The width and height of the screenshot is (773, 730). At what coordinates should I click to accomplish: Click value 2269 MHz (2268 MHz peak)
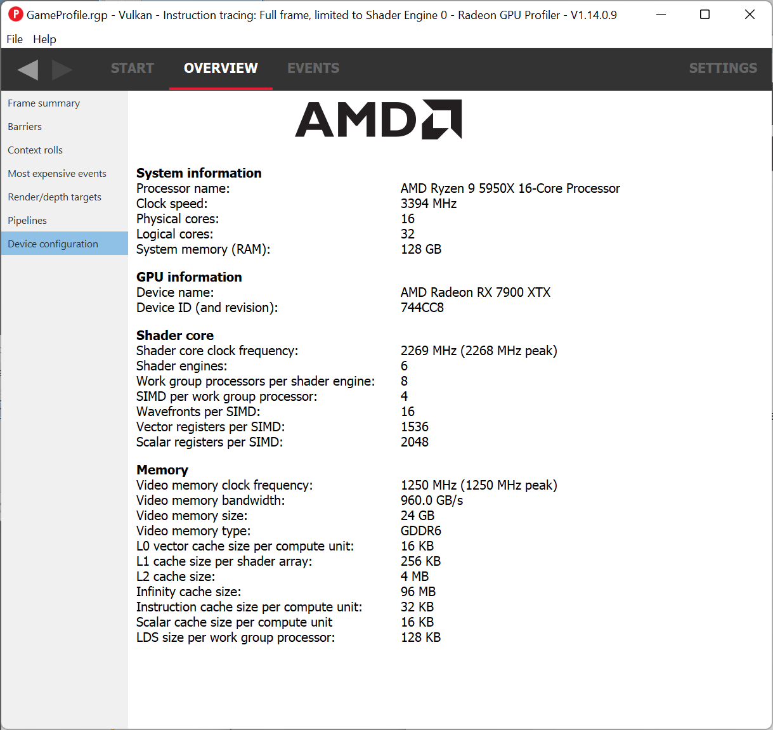tap(479, 351)
